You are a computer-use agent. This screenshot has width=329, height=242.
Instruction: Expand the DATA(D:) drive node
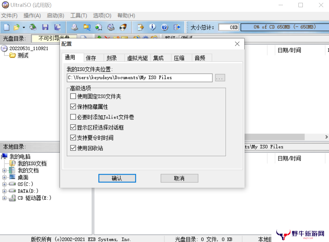[x=4, y=191]
